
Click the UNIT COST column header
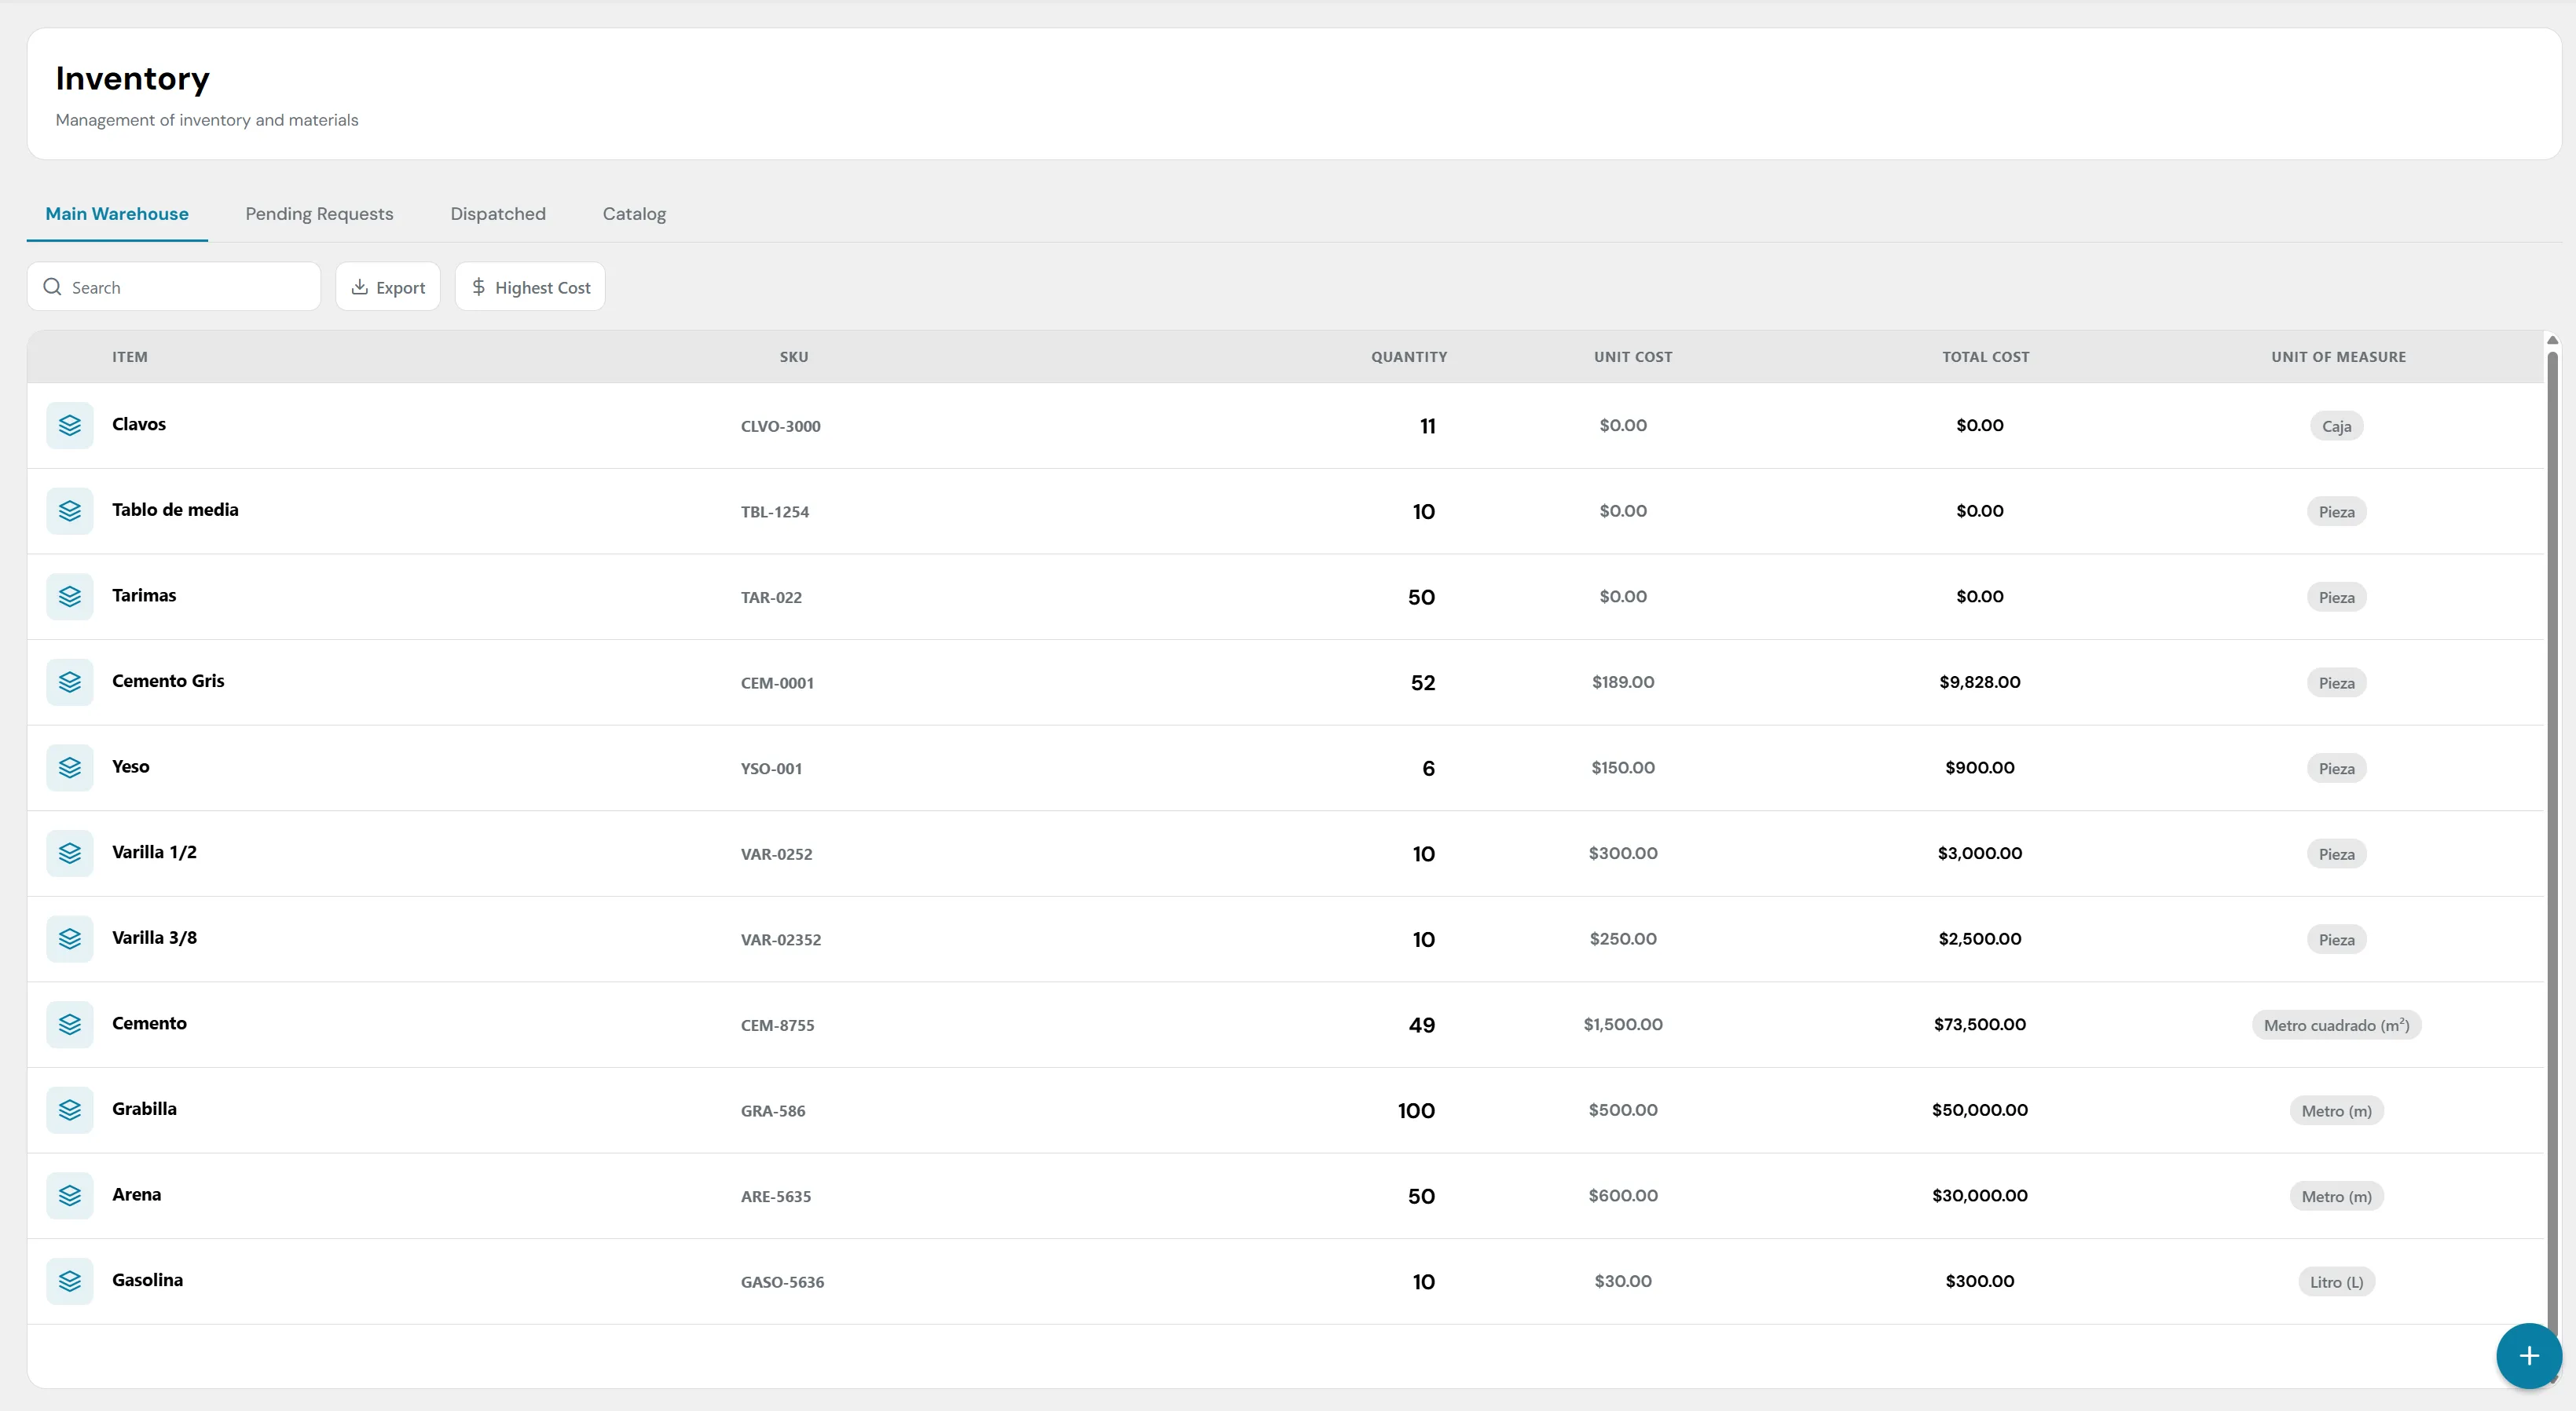click(1633, 356)
